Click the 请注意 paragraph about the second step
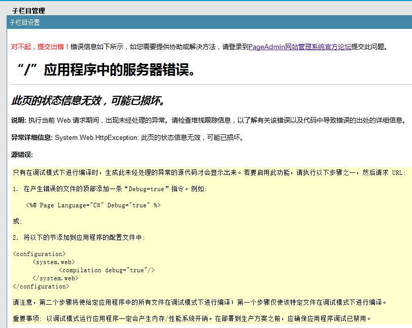412x328 pixels. [x=200, y=303]
